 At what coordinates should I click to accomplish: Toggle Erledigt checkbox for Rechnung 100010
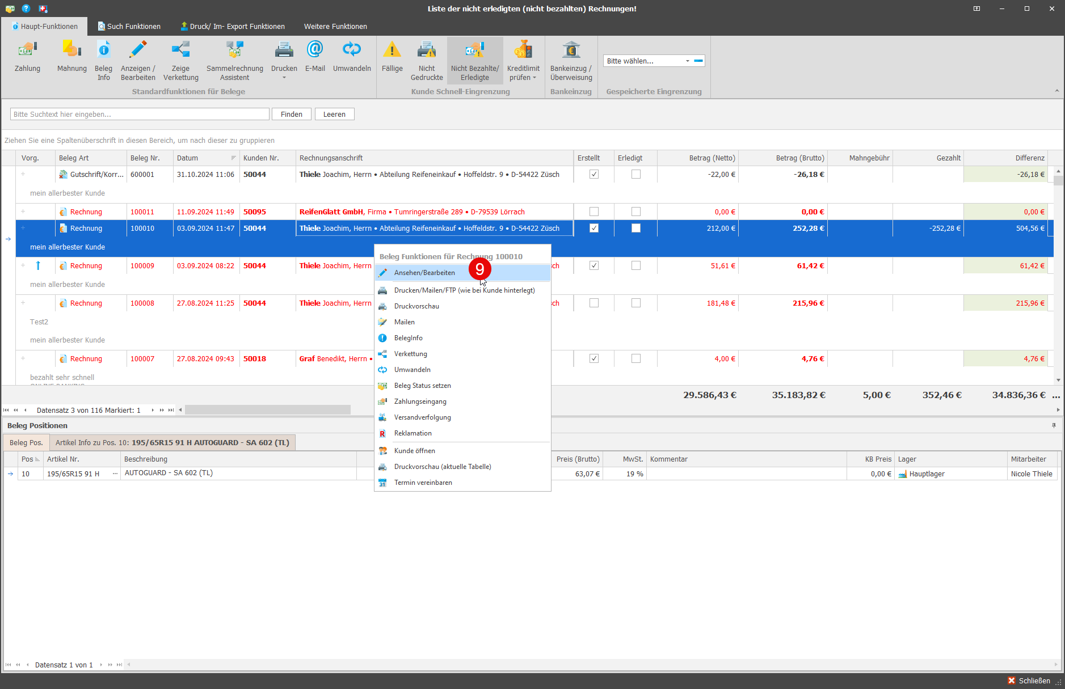pyautogui.click(x=636, y=229)
